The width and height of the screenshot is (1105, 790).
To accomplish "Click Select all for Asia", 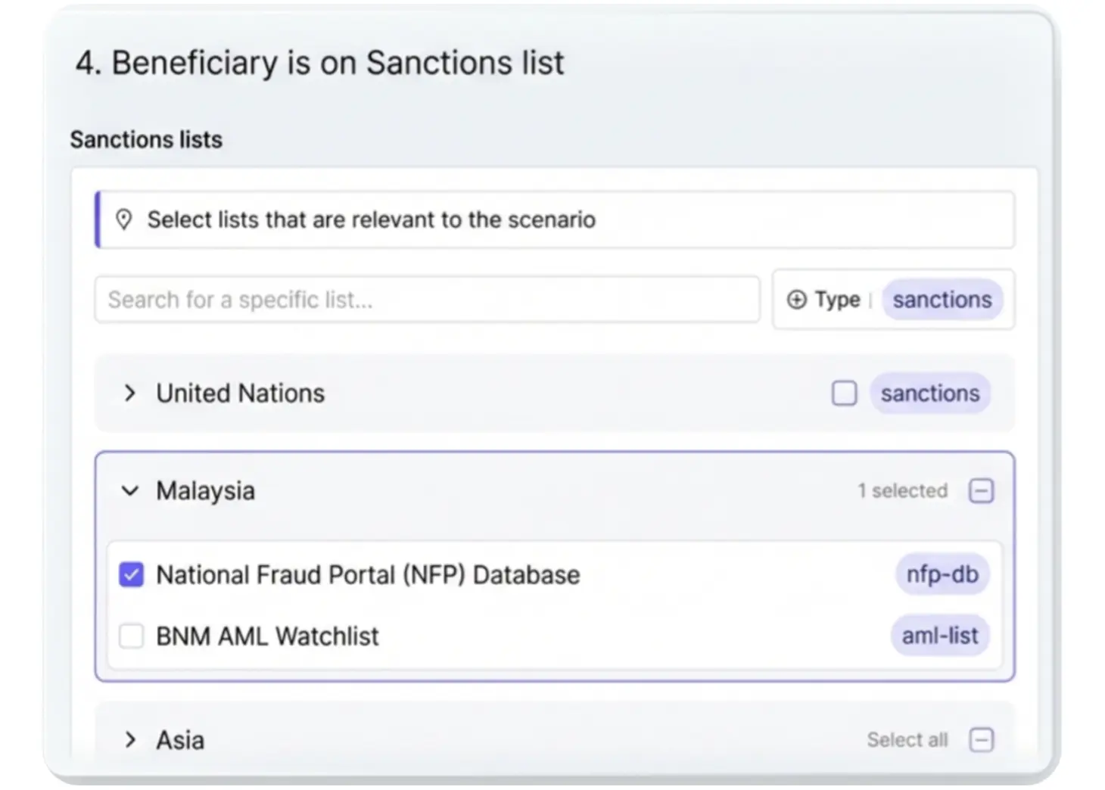I will coord(907,739).
